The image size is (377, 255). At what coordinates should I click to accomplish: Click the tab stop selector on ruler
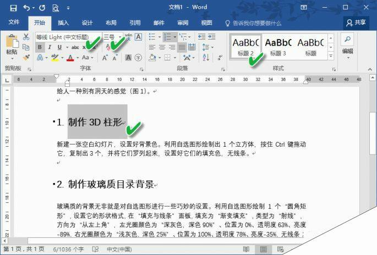pos(7,80)
